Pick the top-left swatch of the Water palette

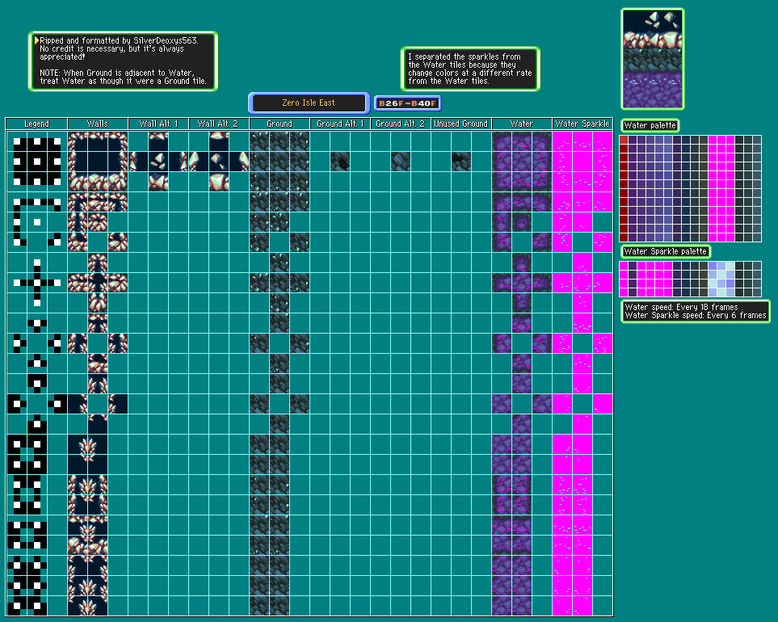624,140
